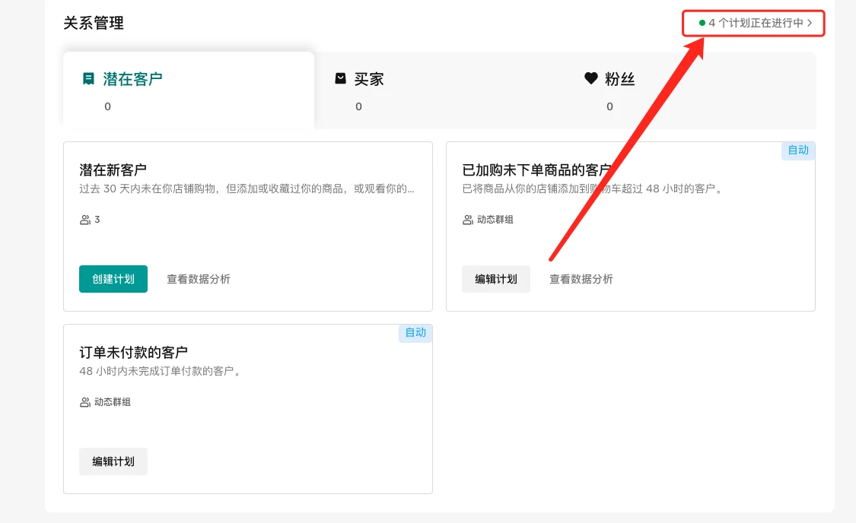Click the text 48 小时内未完成订单付款的客户
856x523 pixels.
click(160, 371)
